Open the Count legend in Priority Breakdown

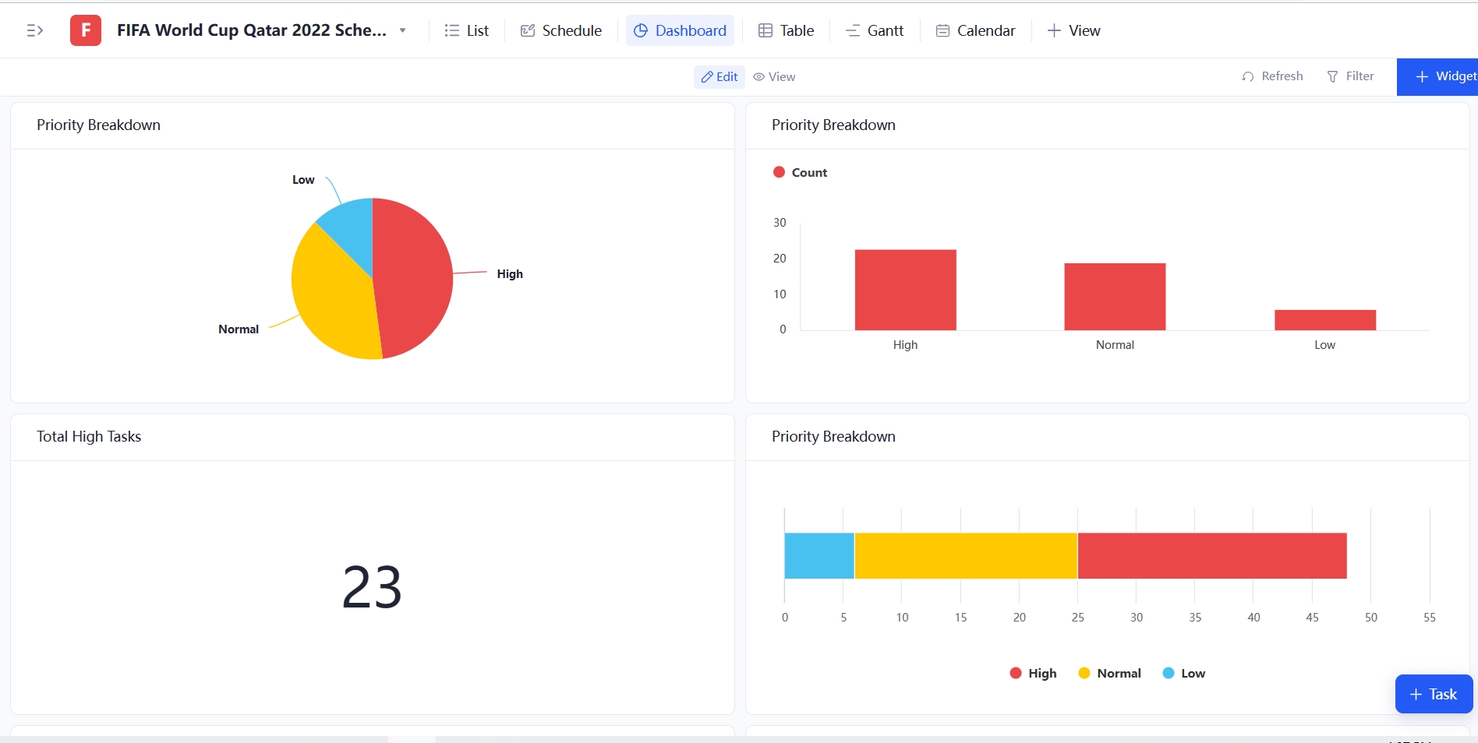tap(799, 172)
